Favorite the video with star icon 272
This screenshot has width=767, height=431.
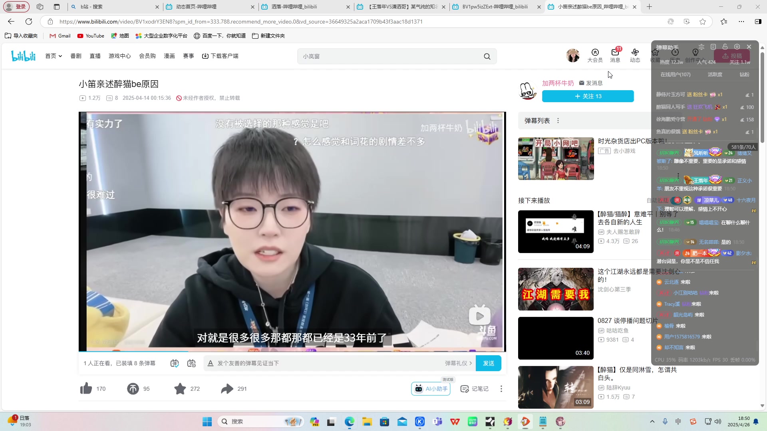click(180, 389)
